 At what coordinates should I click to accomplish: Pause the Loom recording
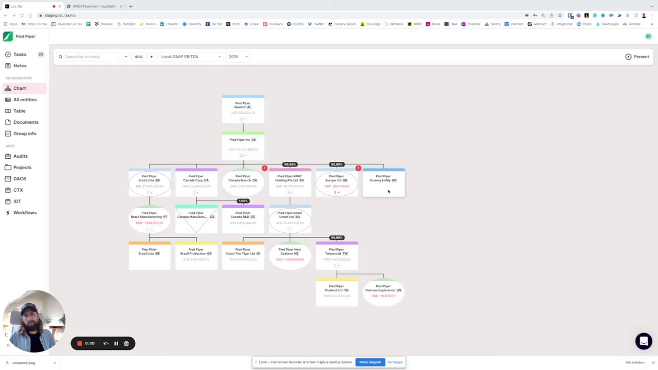coord(116,343)
